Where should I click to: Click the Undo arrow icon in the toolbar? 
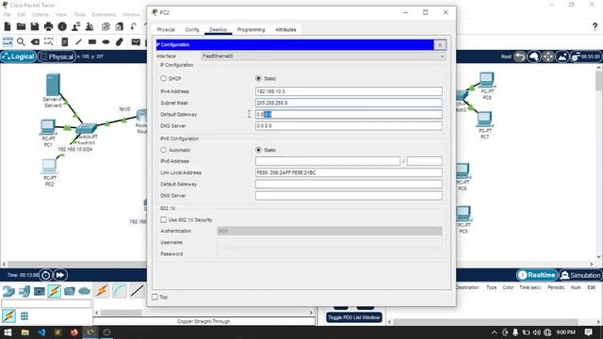pos(133,26)
